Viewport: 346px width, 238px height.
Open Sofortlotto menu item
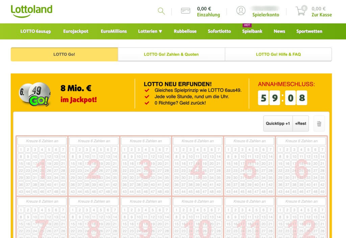point(219,31)
